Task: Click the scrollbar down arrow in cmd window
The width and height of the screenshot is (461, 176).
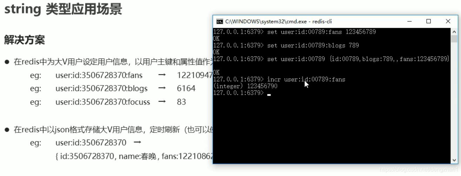Action: [x=454, y=160]
